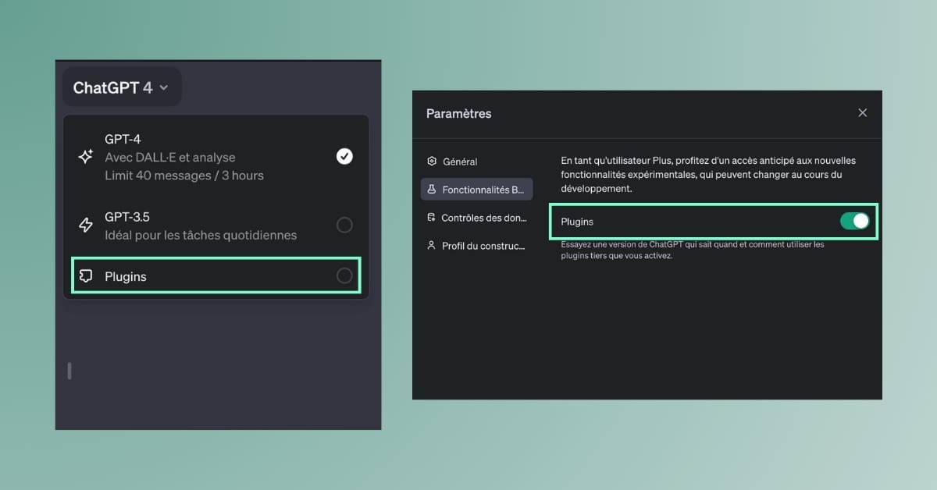Click the Paramètres dialog title
This screenshot has width=937, height=490.
pyautogui.click(x=459, y=114)
